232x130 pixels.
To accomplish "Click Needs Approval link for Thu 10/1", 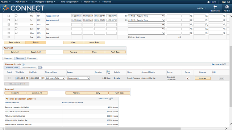I will 52,16.
